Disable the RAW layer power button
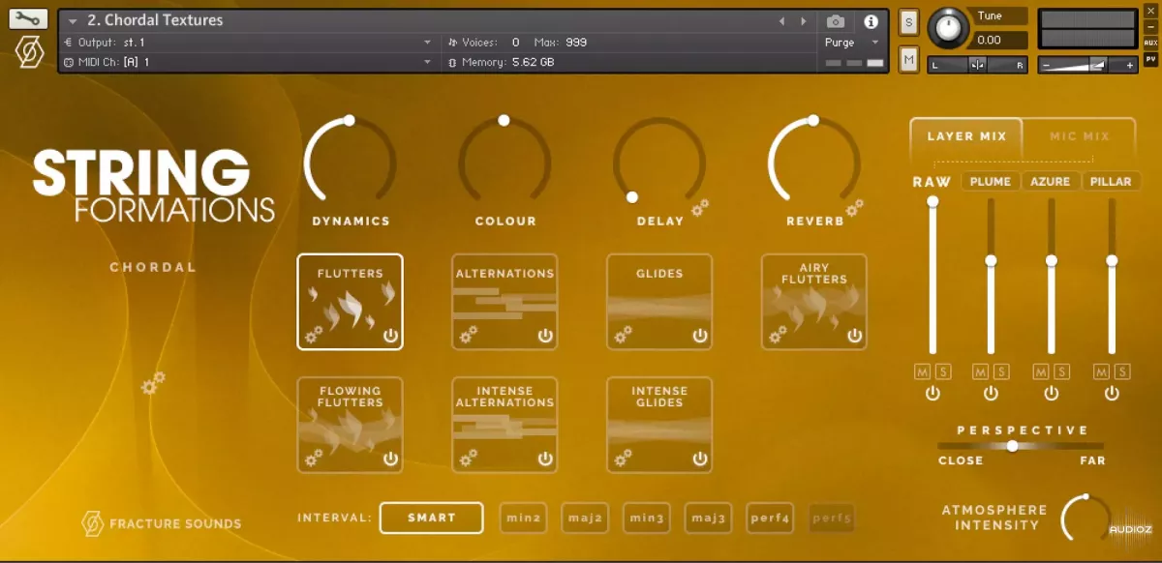 pyautogui.click(x=933, y=394)
